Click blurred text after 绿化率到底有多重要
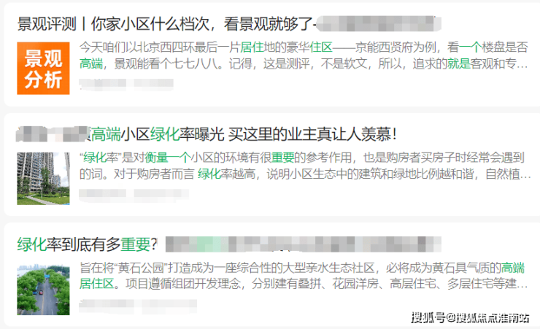This screenshot has height=329, width=540. [x=304, y=244]
